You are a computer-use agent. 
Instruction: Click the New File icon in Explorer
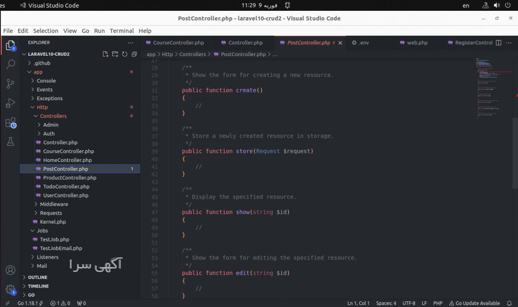pos(105,54)
